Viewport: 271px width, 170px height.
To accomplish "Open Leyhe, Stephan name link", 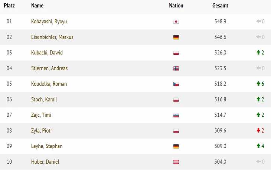I will (47, 146).
